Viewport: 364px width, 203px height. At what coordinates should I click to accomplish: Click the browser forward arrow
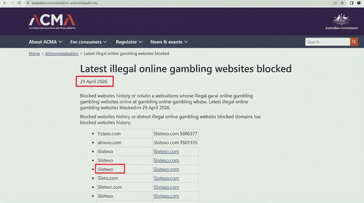[12, 3]
